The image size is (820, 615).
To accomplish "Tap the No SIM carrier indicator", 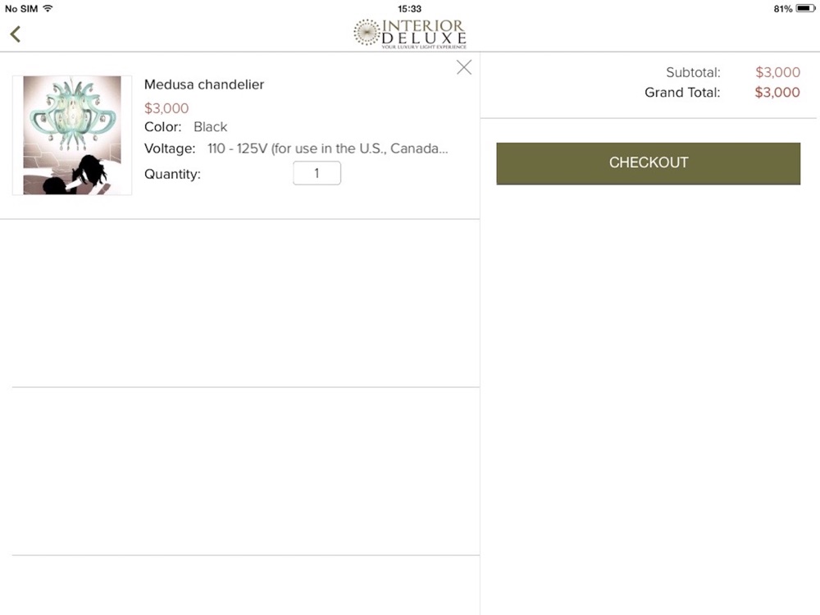I will [21, 8].
